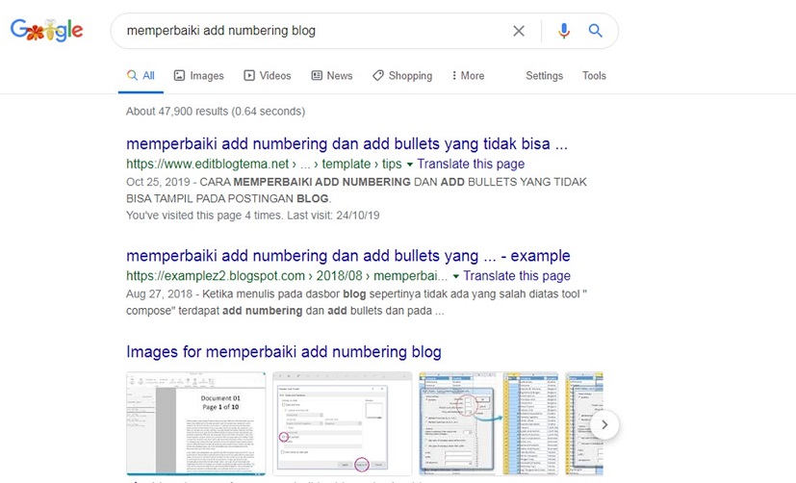Click the next arrow on image carousel
The image size is (796, 483).
pos(604,424)
